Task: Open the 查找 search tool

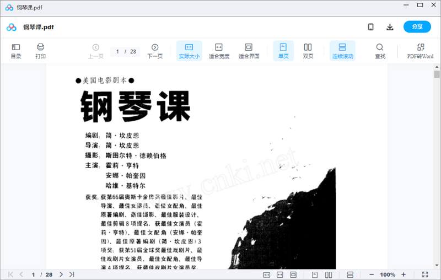Action: point(380,51)
